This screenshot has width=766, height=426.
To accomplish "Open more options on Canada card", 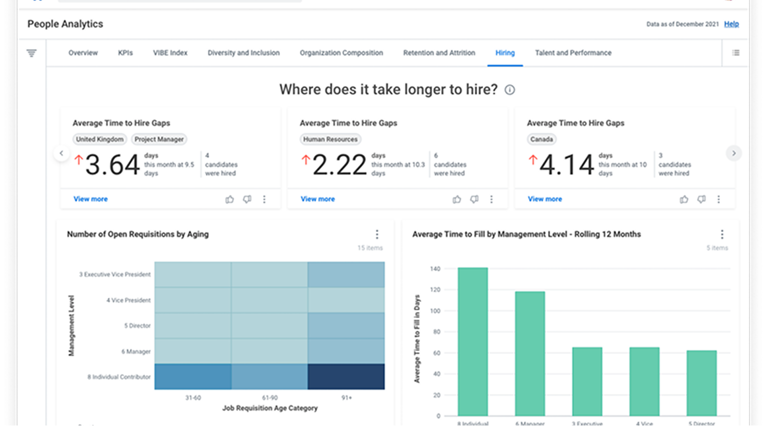I will (718, 200).
